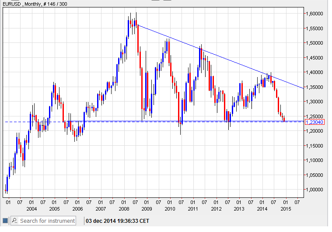Viewport: 332px width, 232px height.
Task: Click the 1,30000 price axis label
Action: tap(315, 102)
